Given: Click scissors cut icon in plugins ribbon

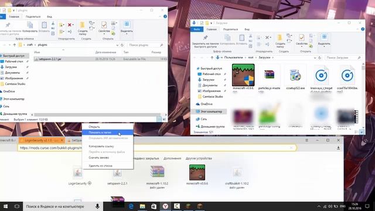Looking at the screenshot, I should [x=53, y=23].
